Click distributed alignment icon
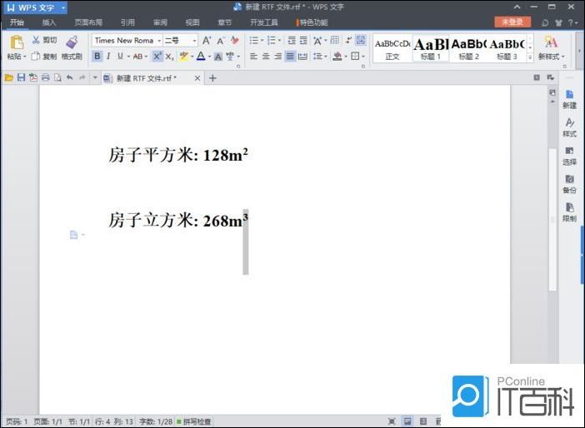 coord(302,57)
